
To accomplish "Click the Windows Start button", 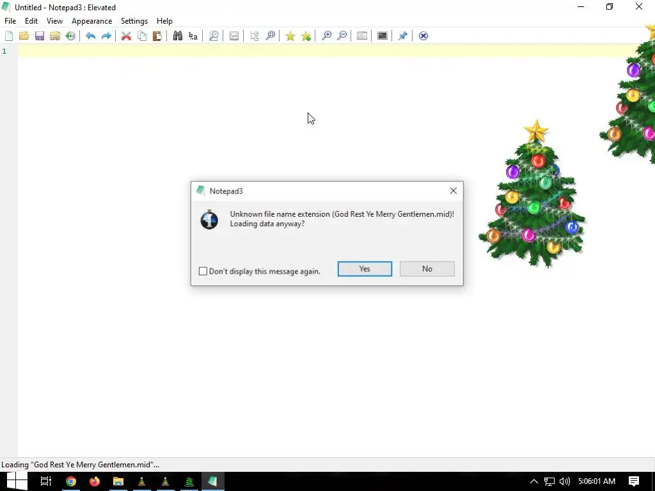I will 17,481.
